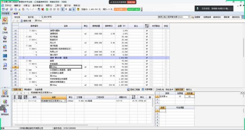The image size is (245, 130).
Task: Open the 报表 reports sidebar icon
Action: point(5,66)
